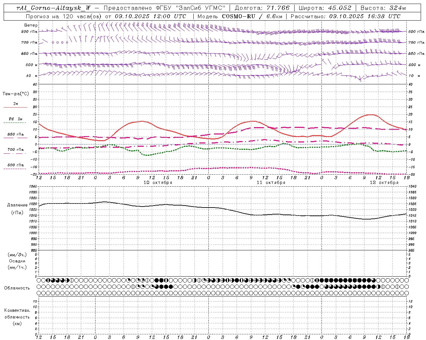This screenshot has height=340, width=426.
Task: Select the Прогноз на 120 часа(ов) text
Action: [64, 16]
